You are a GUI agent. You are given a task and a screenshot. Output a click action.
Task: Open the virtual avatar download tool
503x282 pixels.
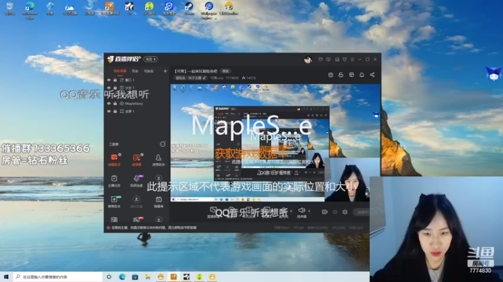(136, 201)
